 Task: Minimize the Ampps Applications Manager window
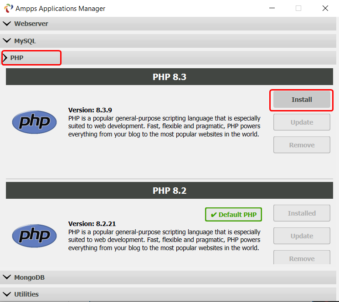click(x=272, y=8)
